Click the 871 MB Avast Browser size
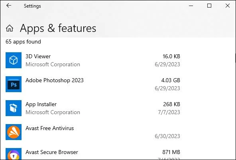The image size is (236, 160). click(171, 152)
